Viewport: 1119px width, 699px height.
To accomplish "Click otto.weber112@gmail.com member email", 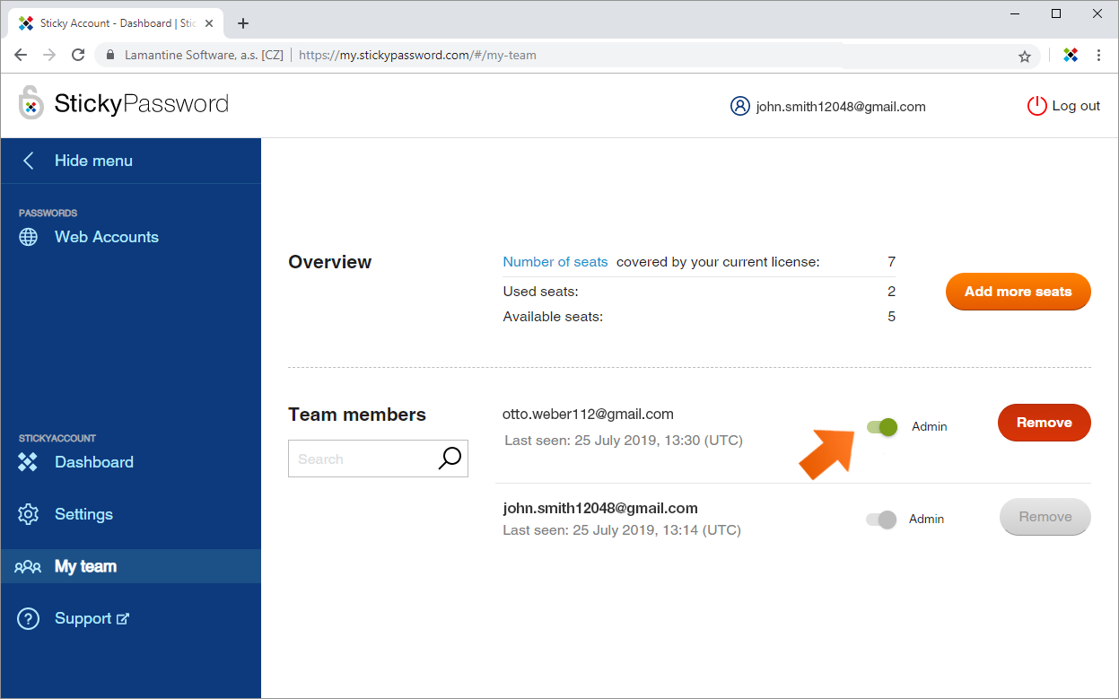I will click(x=588, y=415).
